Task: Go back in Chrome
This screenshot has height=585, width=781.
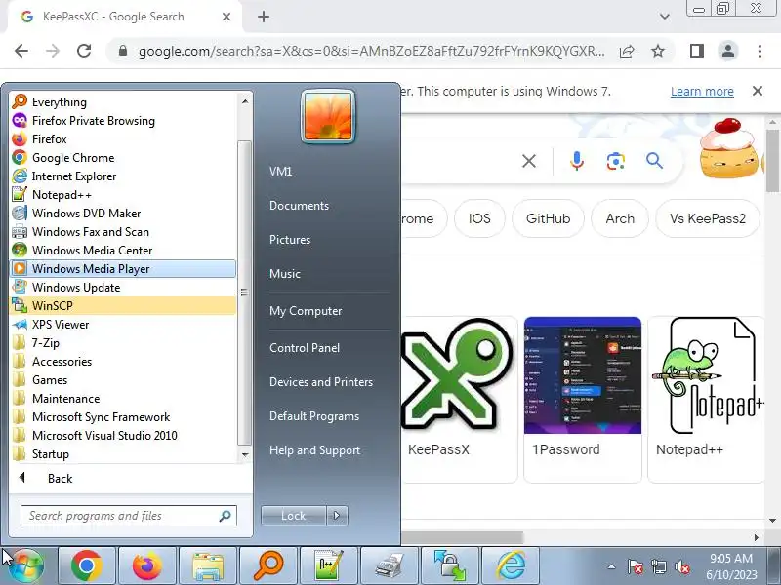Action: [x=21, y=51]
